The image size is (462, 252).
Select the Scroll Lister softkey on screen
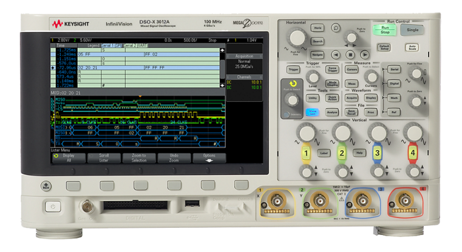104,158
